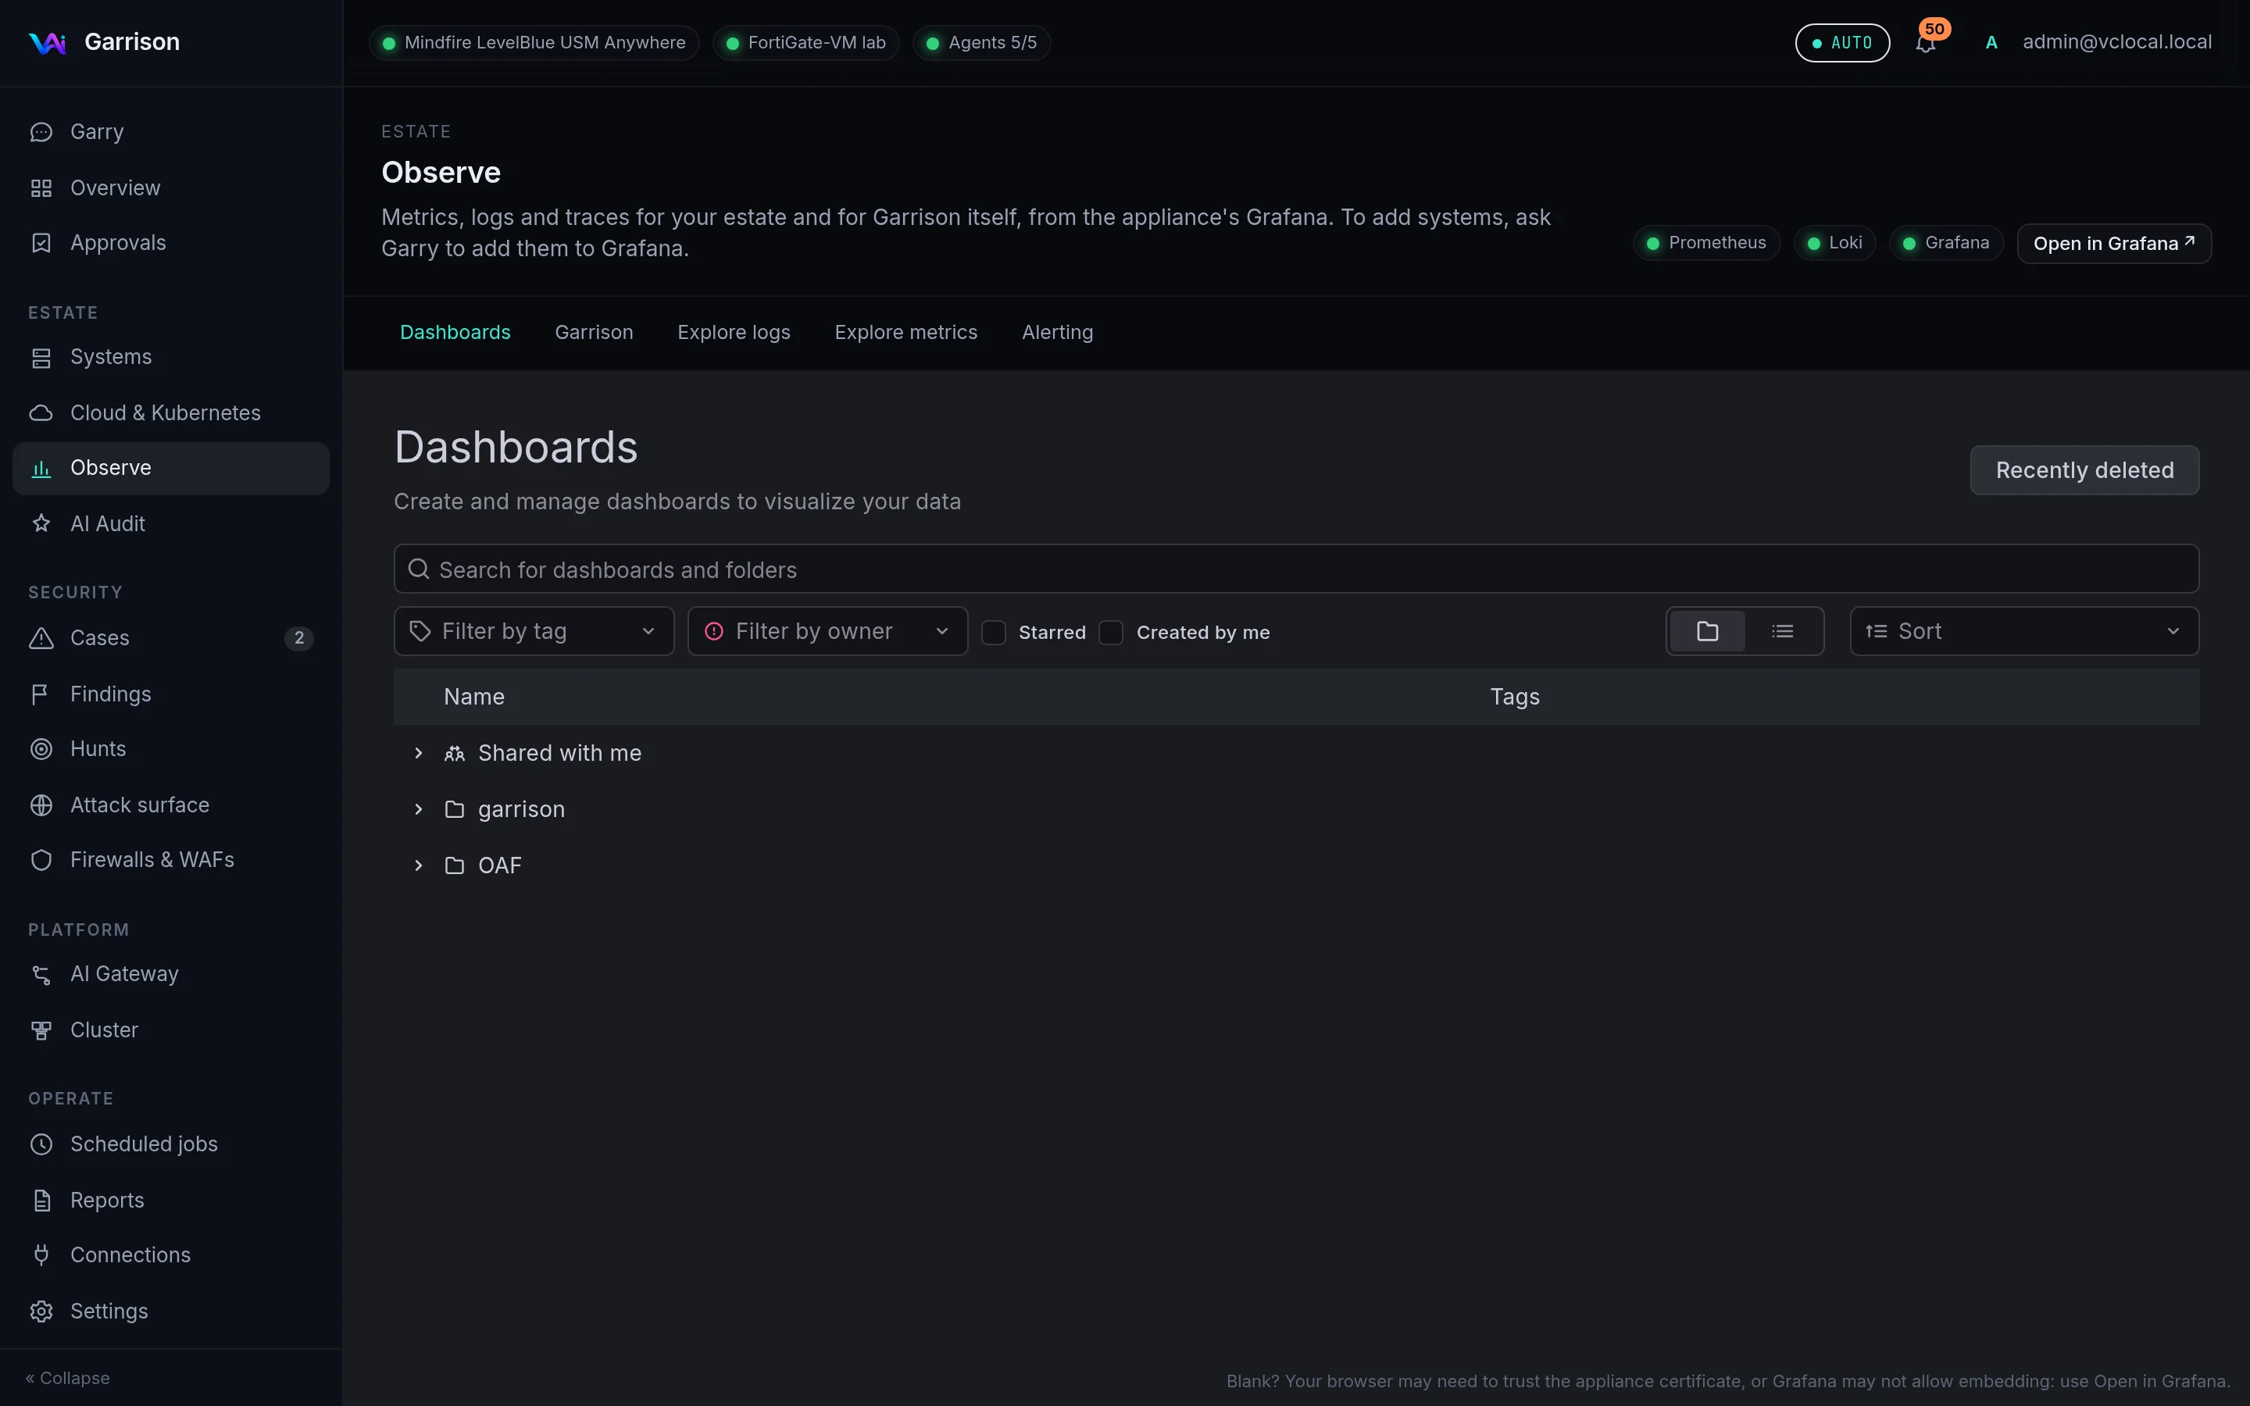Click the Agents 5/5 status pill
The width and height of the screenshot is (2250, 1406).
(982, 43)
